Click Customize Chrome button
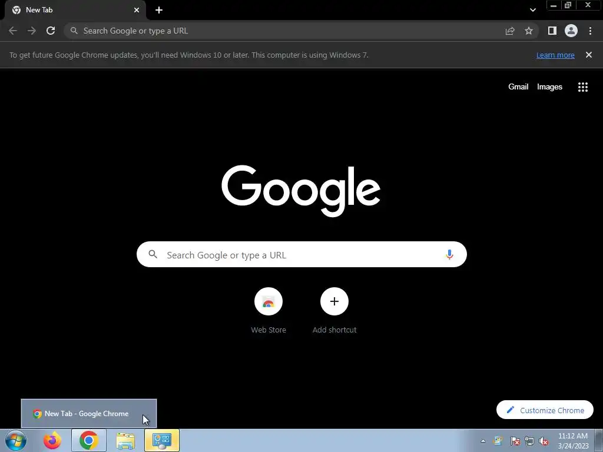This screenshot has height=452, width=603. 545,410
